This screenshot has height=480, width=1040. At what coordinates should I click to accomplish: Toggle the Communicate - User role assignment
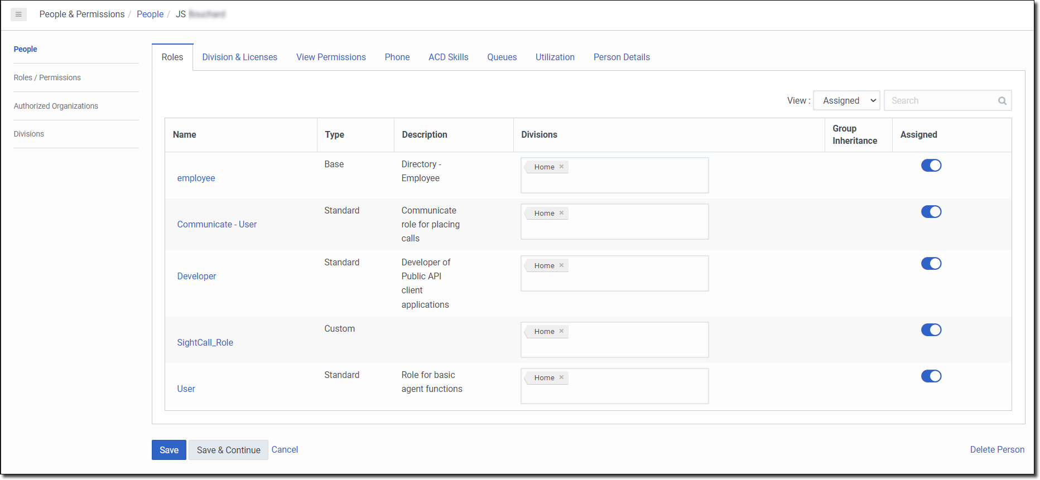931,212
